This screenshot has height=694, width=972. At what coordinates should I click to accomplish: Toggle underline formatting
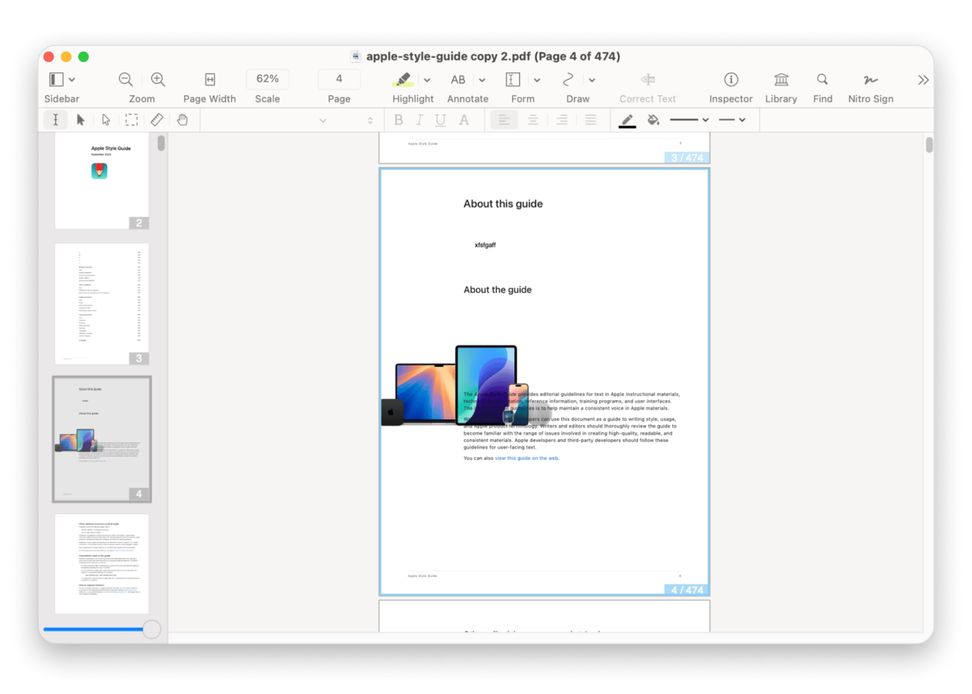click(441, 120)
